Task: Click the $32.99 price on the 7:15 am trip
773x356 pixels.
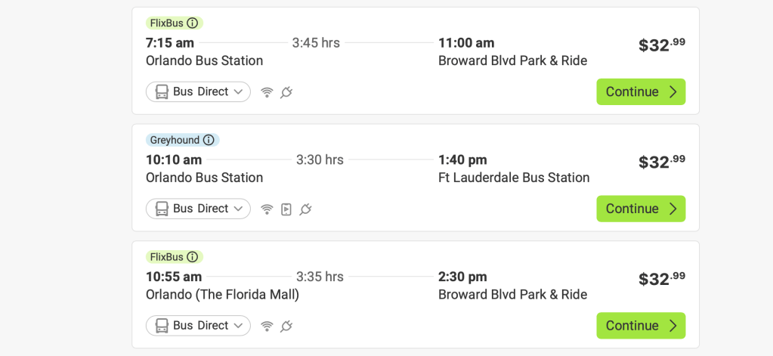Action: click(661, 45)
